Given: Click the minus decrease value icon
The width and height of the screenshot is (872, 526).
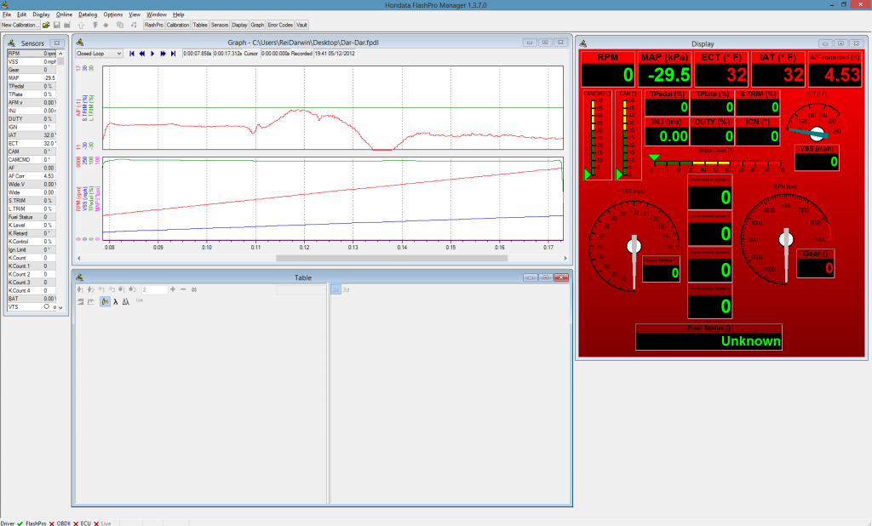Looking at the screenshot, I should pyautogui.click(x=183, y=289).
